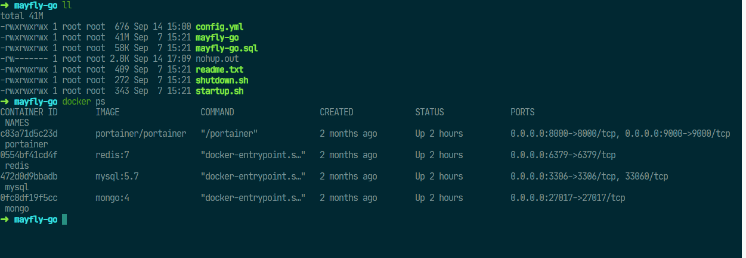746x258 pixels.
Task: Click the portainer/portainer image name
Action: (141, 133)
